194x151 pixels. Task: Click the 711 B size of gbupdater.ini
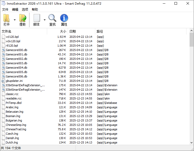(62, 81)
